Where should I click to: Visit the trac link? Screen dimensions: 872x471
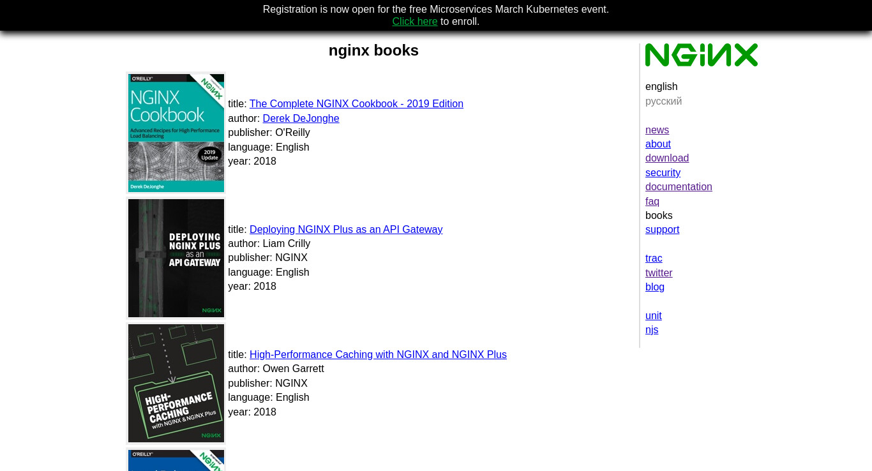(654, 258)
